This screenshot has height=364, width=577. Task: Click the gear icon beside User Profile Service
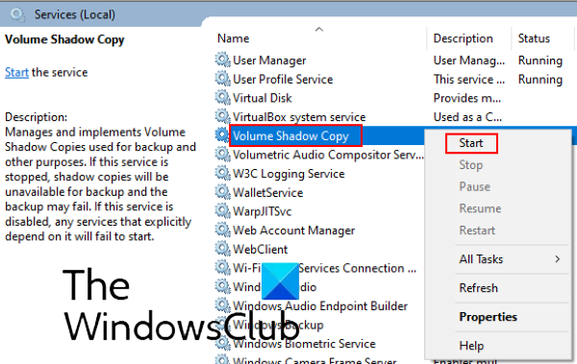pos(223,79)
